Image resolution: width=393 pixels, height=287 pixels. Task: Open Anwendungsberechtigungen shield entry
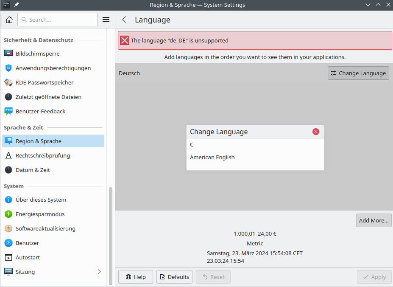53,68
